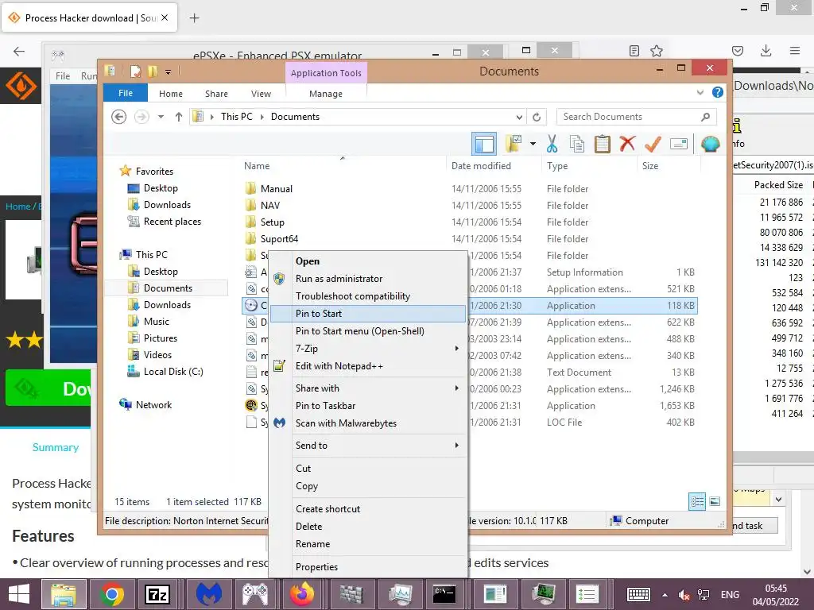
Task: Switch to the Home ribbon tab
Action: tap(171, 94)
